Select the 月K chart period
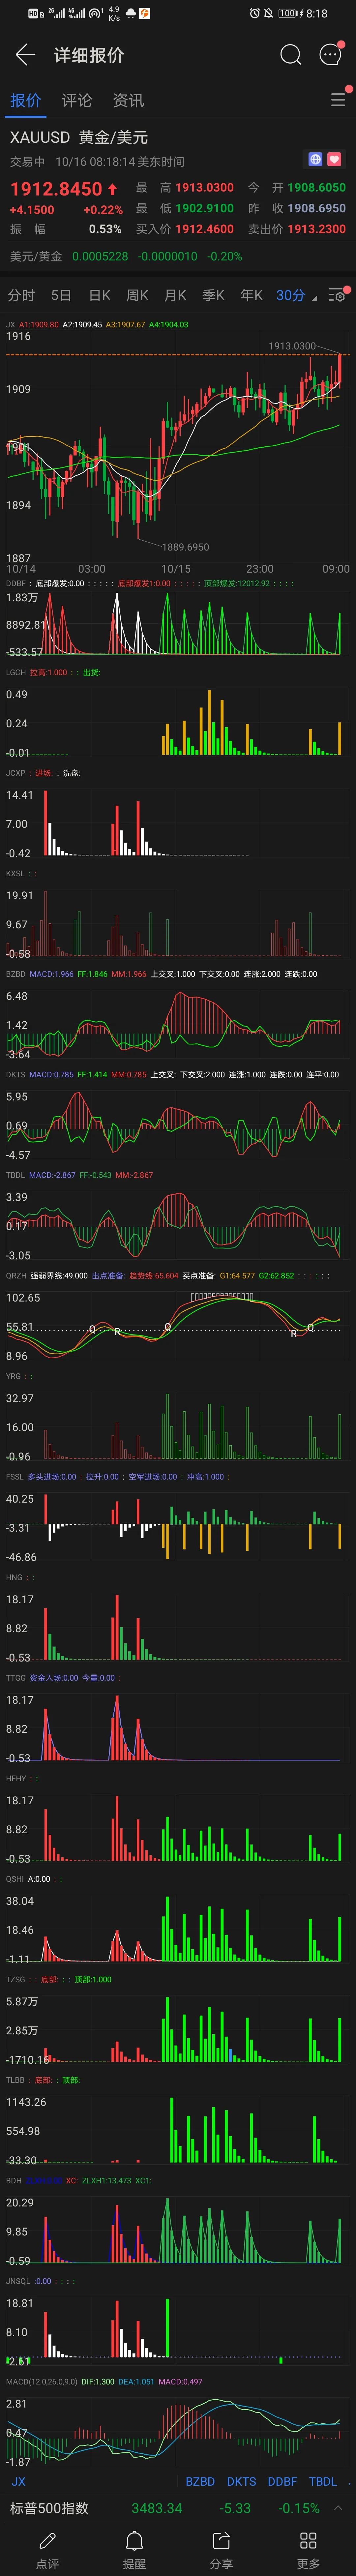356x2576 pixels. point(175,295)
